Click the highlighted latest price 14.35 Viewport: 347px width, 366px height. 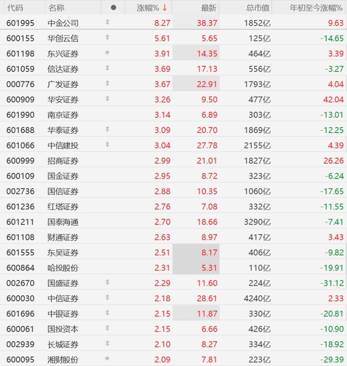click(207, 54)
